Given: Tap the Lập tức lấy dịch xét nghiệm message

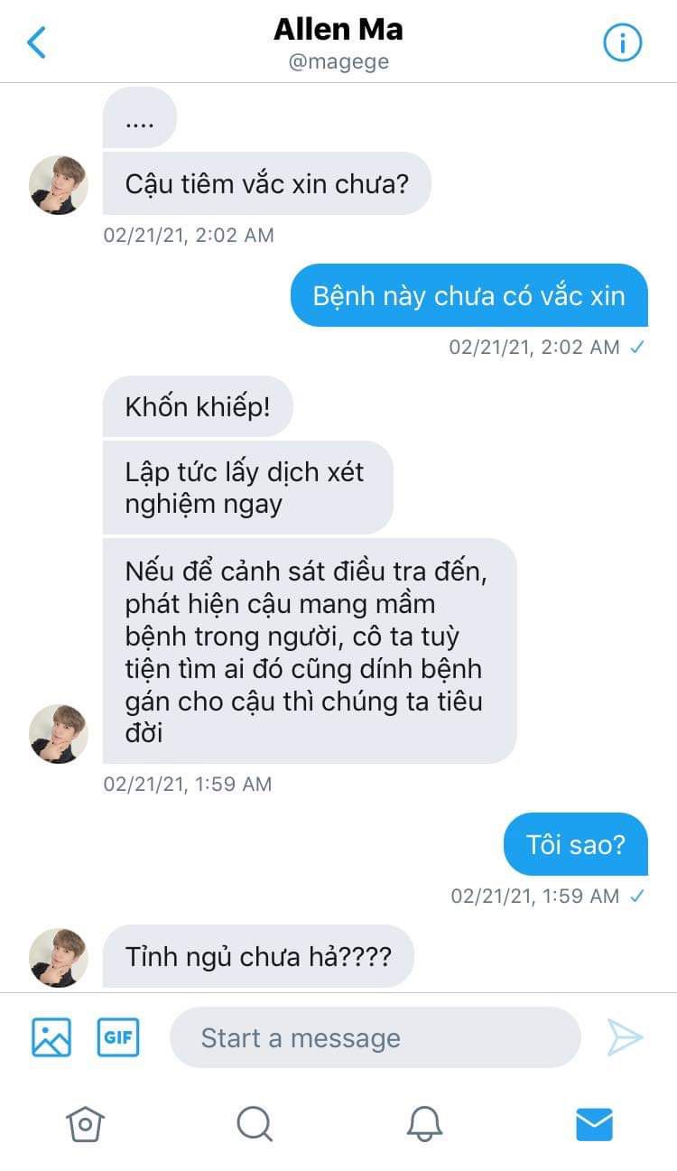Looking at the screenshot, I should [248, 488].
